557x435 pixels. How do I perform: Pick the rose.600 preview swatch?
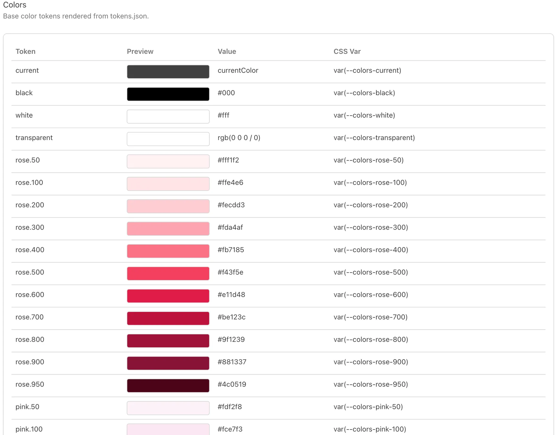tap(168, 296)
